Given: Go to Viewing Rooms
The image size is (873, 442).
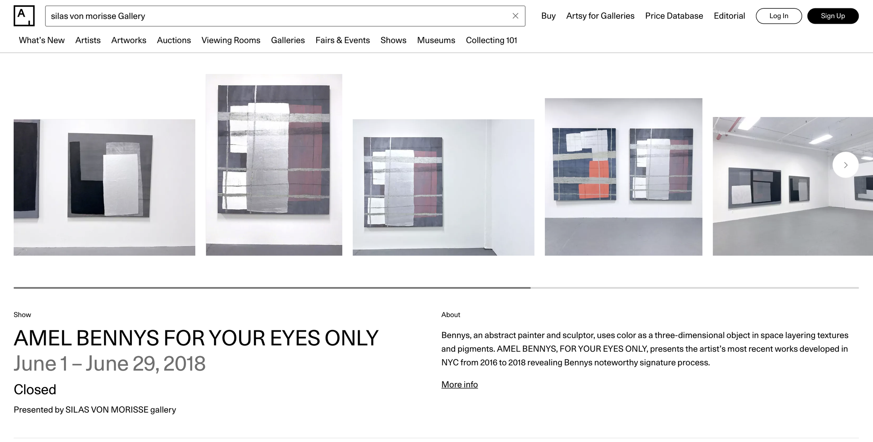Looking at the screenshot, I should click(x=231, y=40).
